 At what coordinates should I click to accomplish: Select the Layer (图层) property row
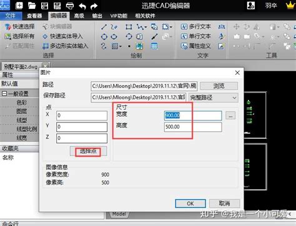click(19, 111)
